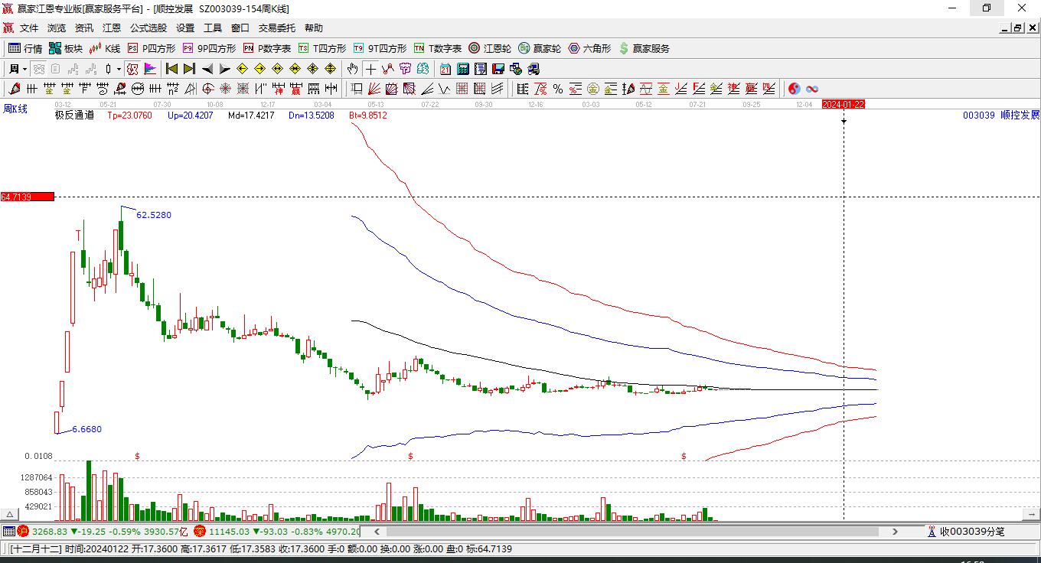Screen dimensions: 1041x563
Task: Open the 板块 sector view
Action: click(x=66, y=48)
